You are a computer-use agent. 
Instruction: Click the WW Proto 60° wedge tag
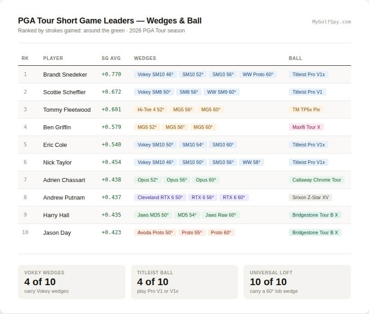(x=258, y=74)
